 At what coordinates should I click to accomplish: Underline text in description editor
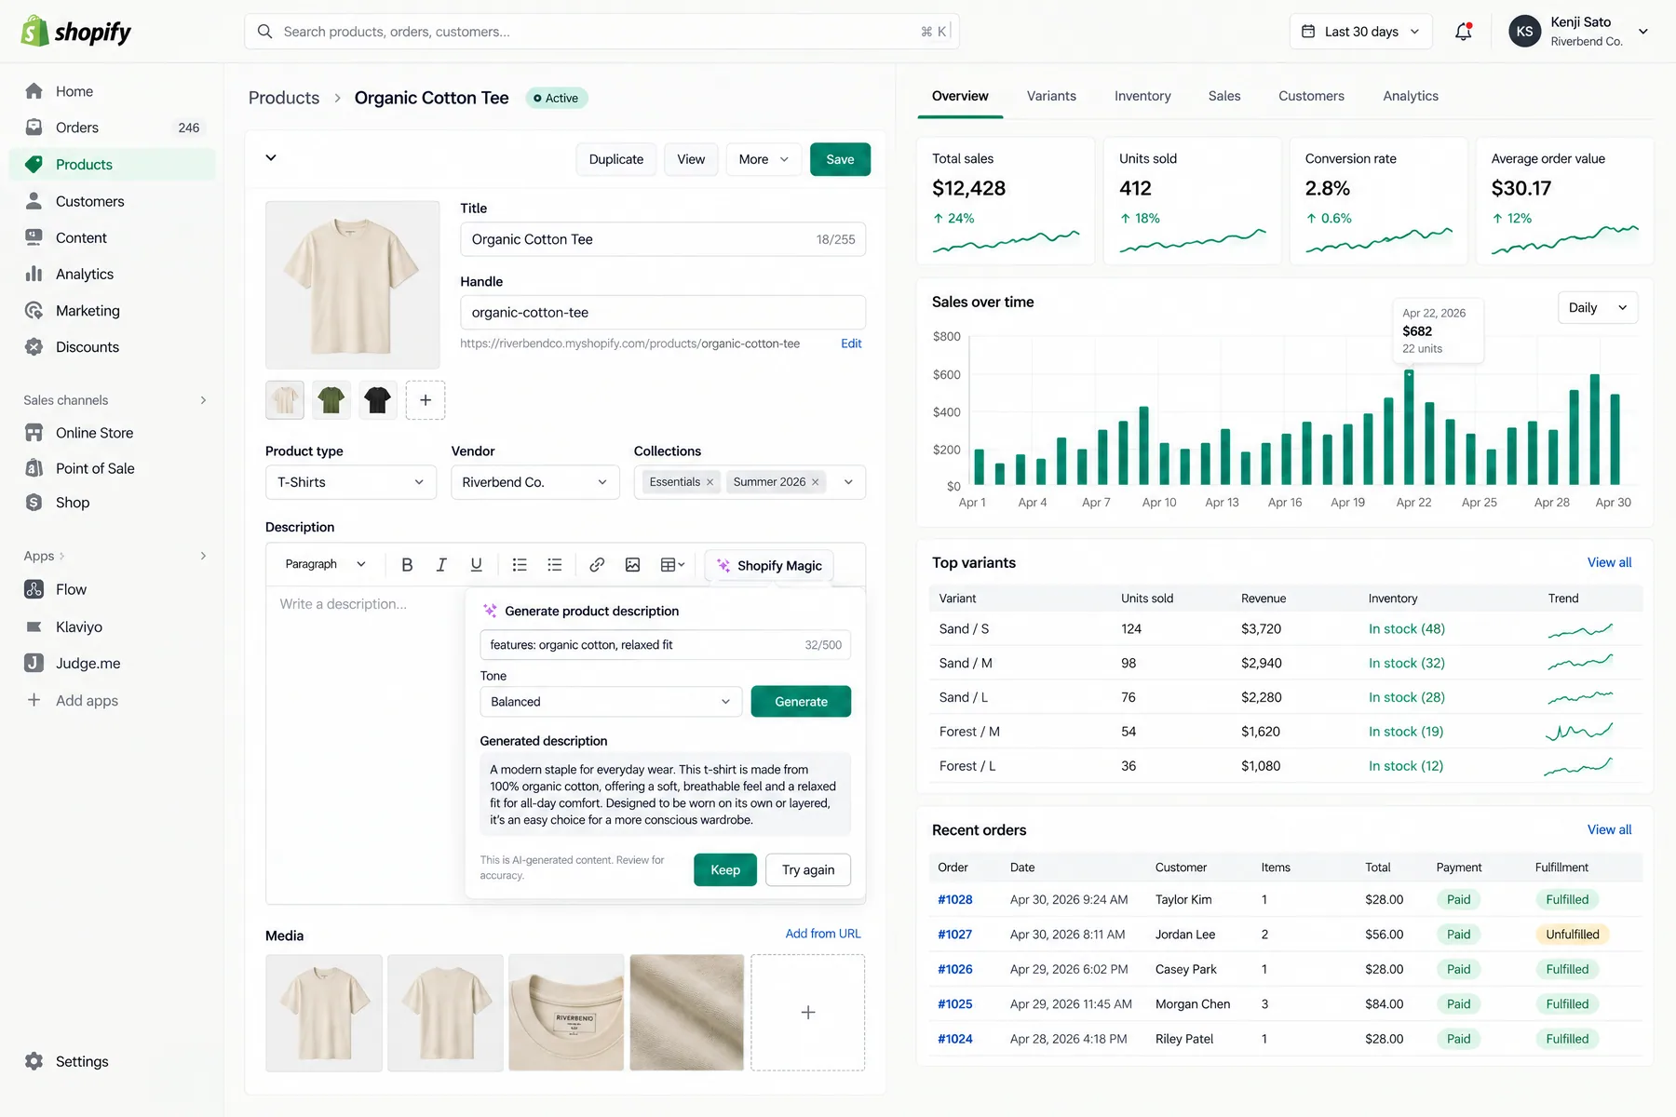pos(476,565)
